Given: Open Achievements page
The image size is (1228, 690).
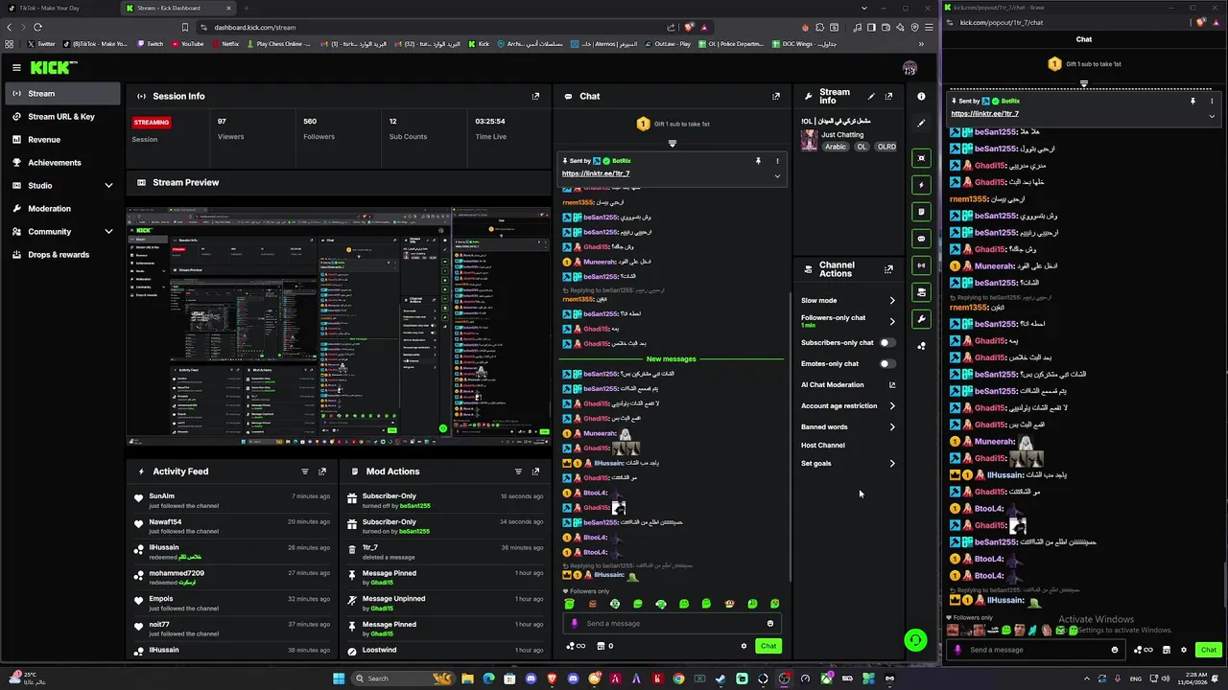Looking at the screenshot, I should (62, 163).
